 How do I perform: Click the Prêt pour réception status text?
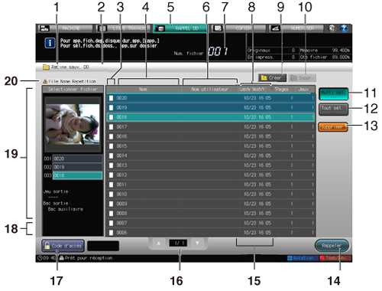coord(89,258)
